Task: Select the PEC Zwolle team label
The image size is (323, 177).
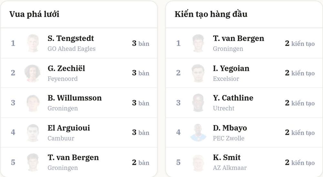Action: [229, 138]
